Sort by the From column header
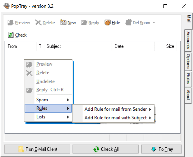 point(21,46)
